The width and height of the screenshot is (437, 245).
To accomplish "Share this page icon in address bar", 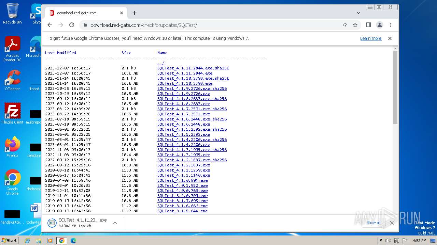I will tap(344, 25).
